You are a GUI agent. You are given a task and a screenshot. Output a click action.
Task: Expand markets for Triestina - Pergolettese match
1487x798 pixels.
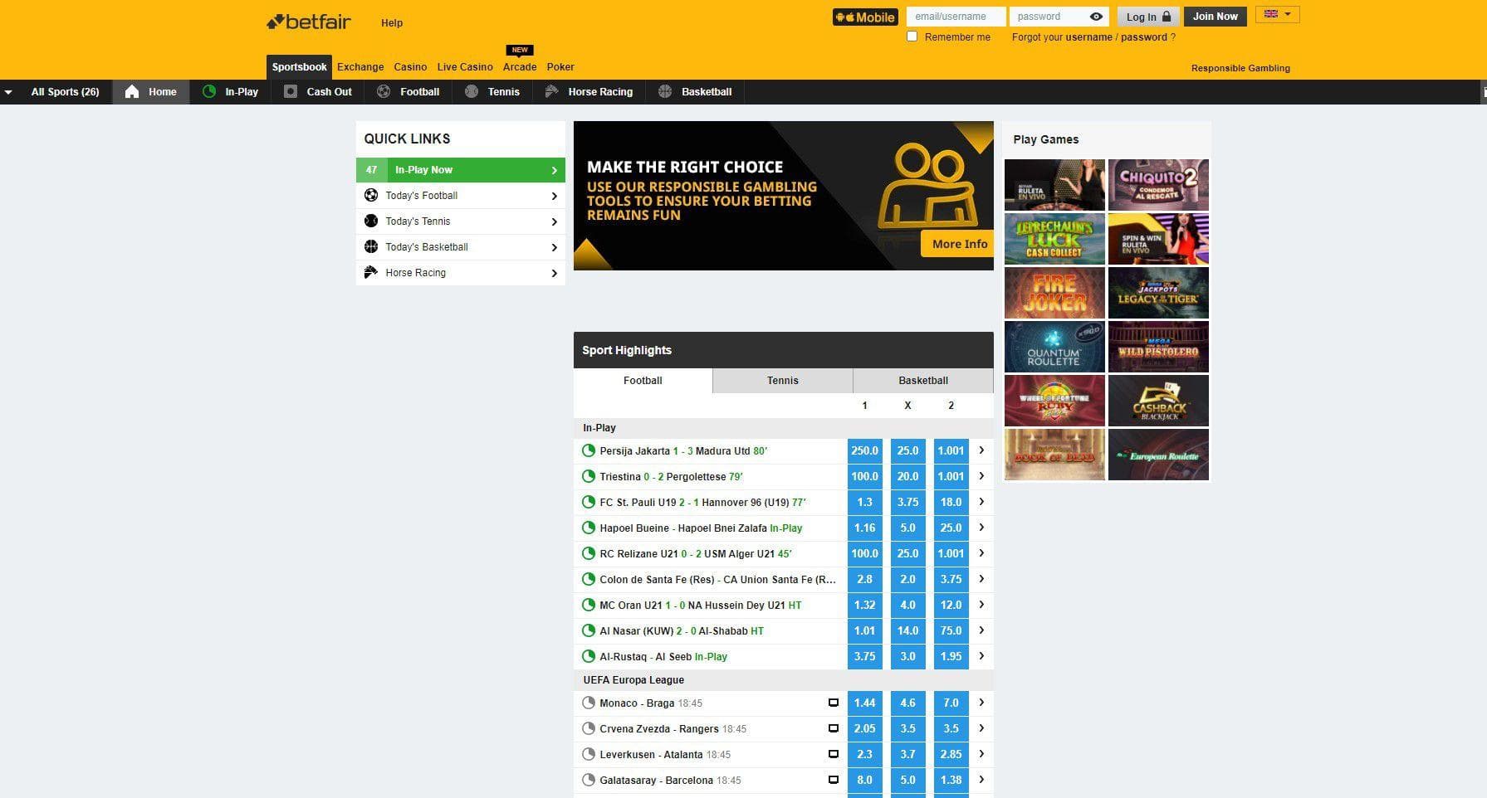981,476
